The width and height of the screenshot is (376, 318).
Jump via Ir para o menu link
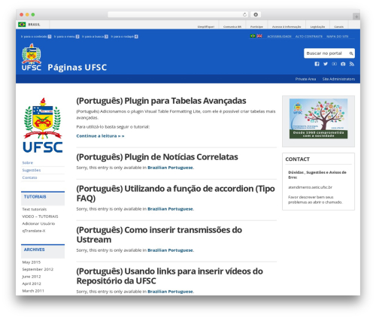tap(66, 37)
